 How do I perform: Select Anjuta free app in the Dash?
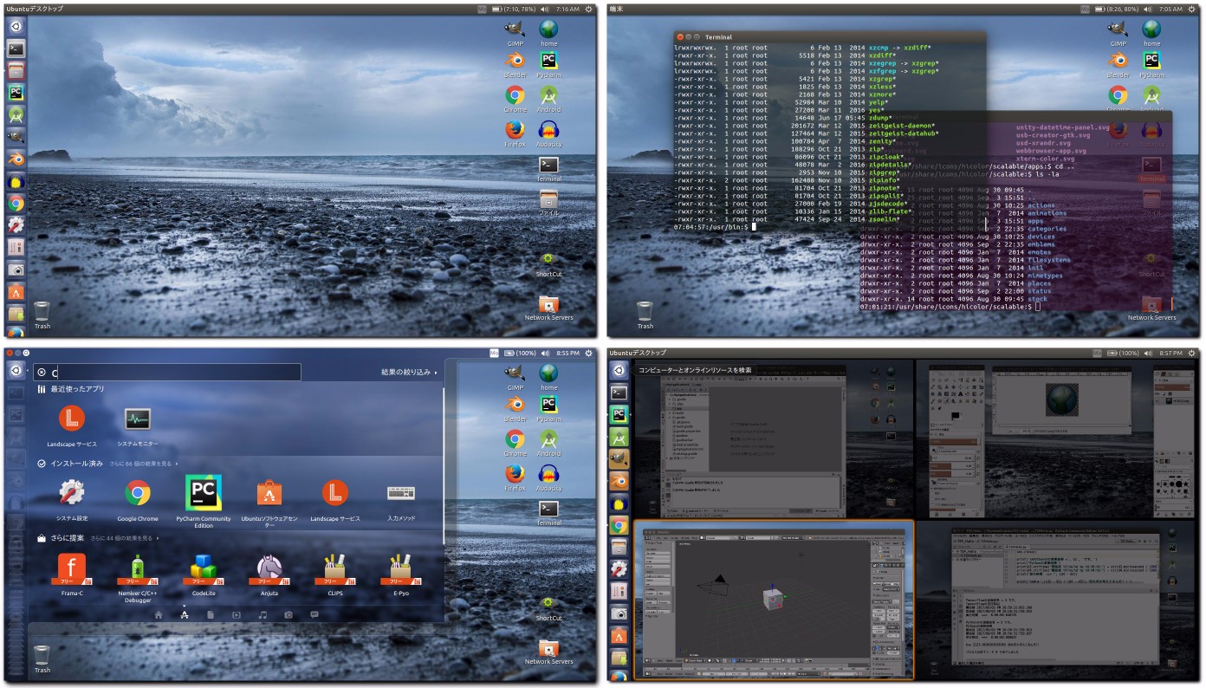click(x=269, y=574)
